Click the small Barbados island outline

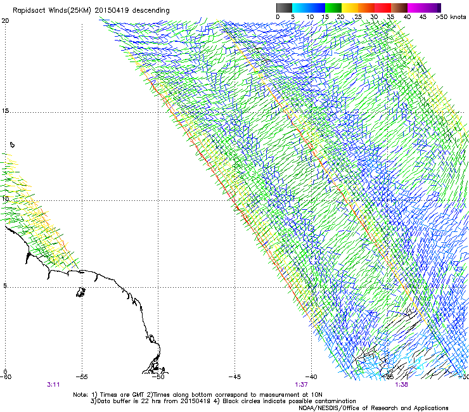(12, 145)
